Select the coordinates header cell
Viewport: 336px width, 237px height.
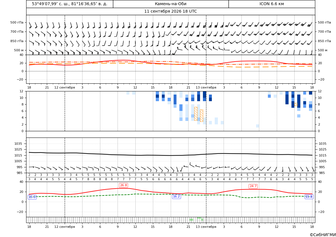point(70,4)
